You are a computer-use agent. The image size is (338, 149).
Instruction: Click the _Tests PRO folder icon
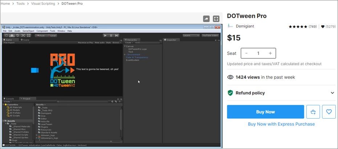pyautogui.click(x=39, y=110)
